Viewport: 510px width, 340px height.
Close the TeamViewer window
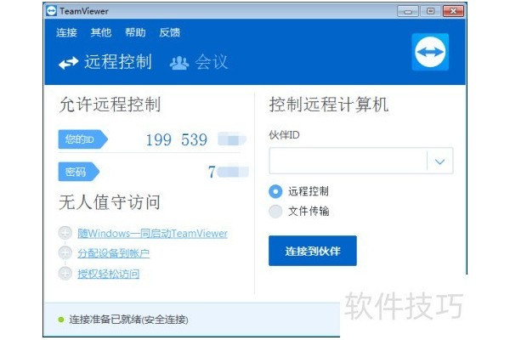[x=453, y=11]
